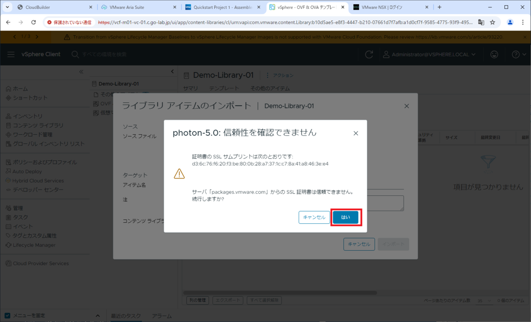Open the Chrome profile icon
This screenshot has width=531, height=322.
(510, 22)
